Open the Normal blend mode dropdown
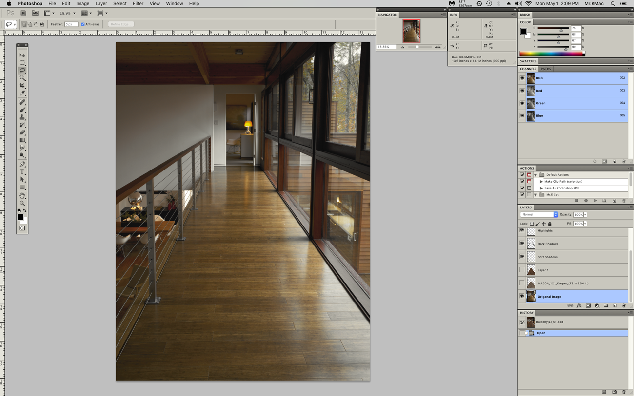634x396 pixels. (x=539, y=215)
